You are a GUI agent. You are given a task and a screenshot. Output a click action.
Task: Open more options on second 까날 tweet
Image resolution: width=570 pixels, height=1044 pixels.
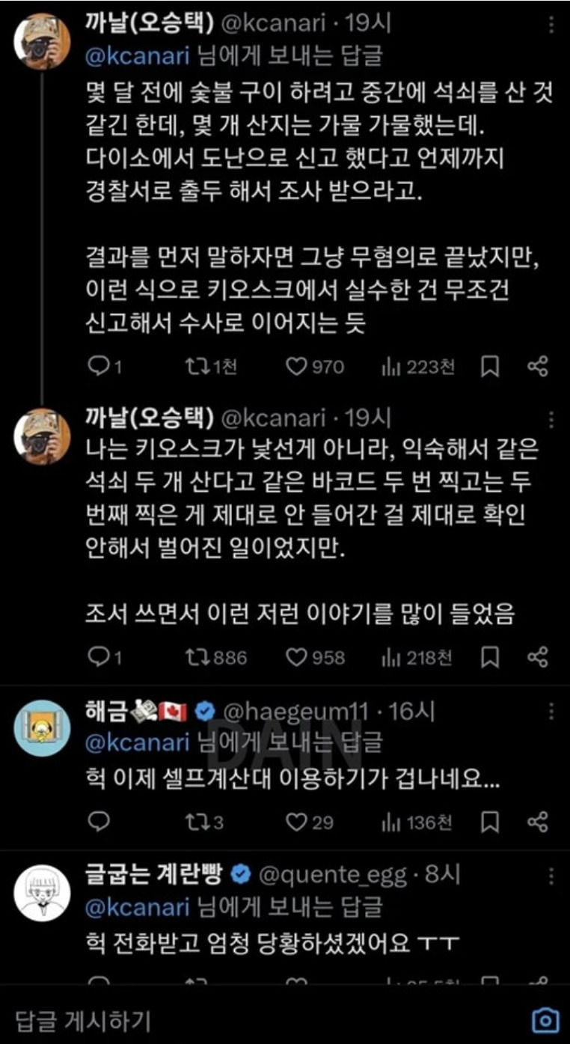pos(551,418)
